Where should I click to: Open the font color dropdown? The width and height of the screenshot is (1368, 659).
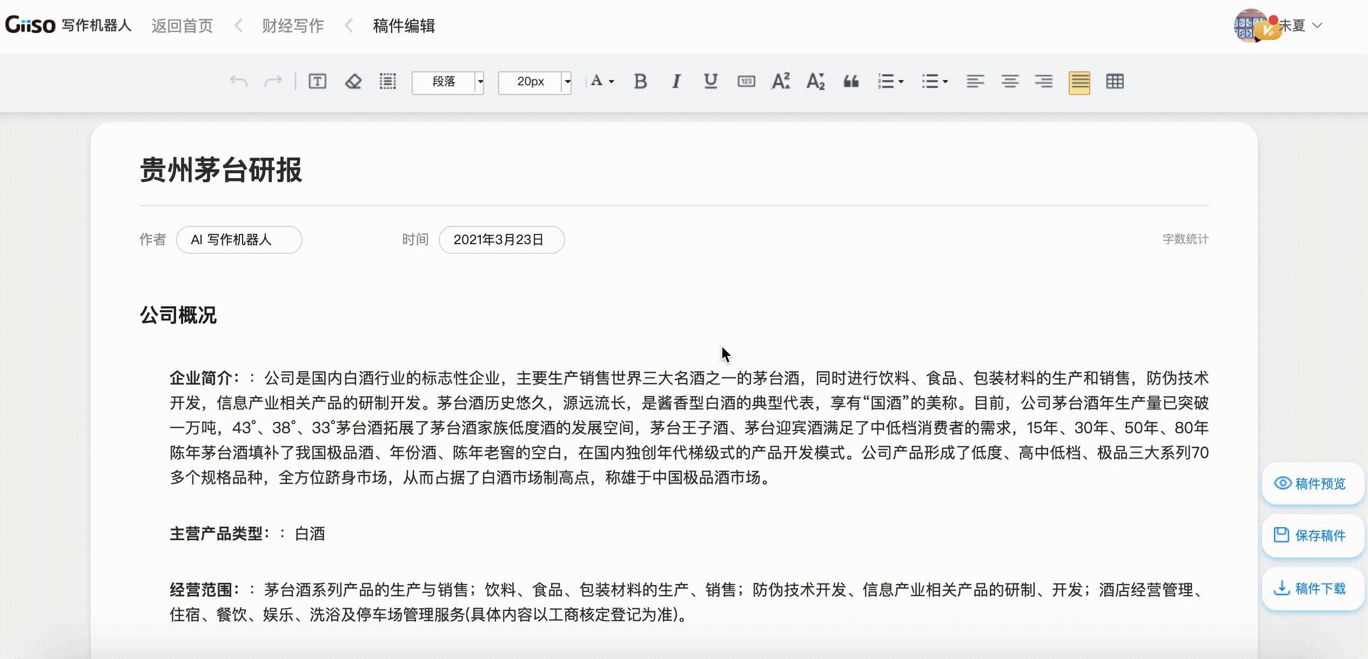pos(600,82)
